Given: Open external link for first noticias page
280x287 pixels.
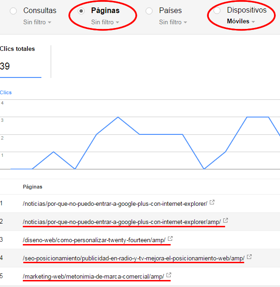Looking at the screenshot, I should pyautogui.click(x=212, y=202).
